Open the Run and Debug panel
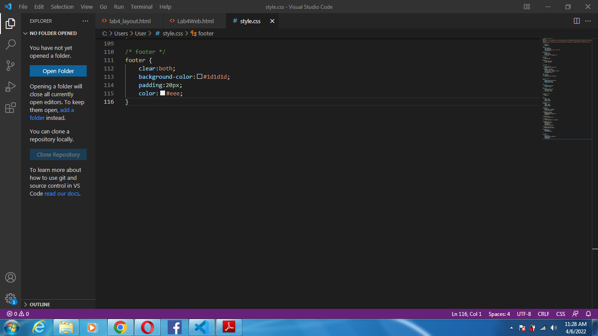598x336 pixels. (x=11, y=86)
